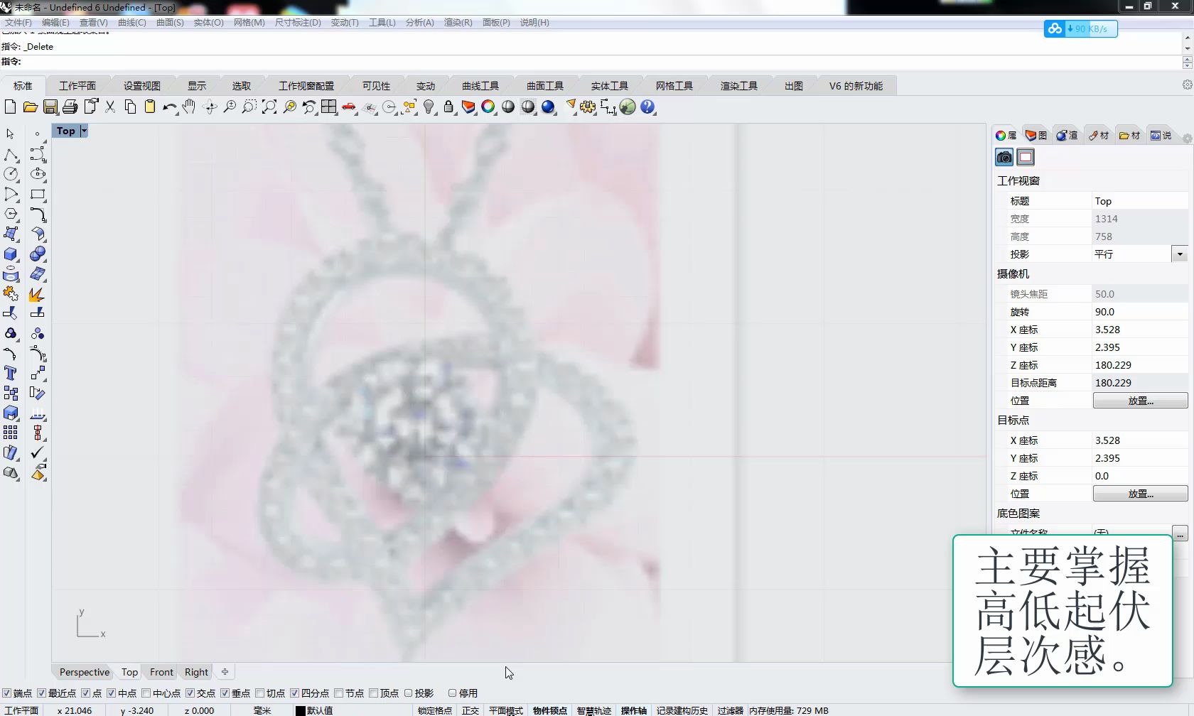Add a viewport tab with plus icon
The image size is (1194, 716).
[225, 672]
